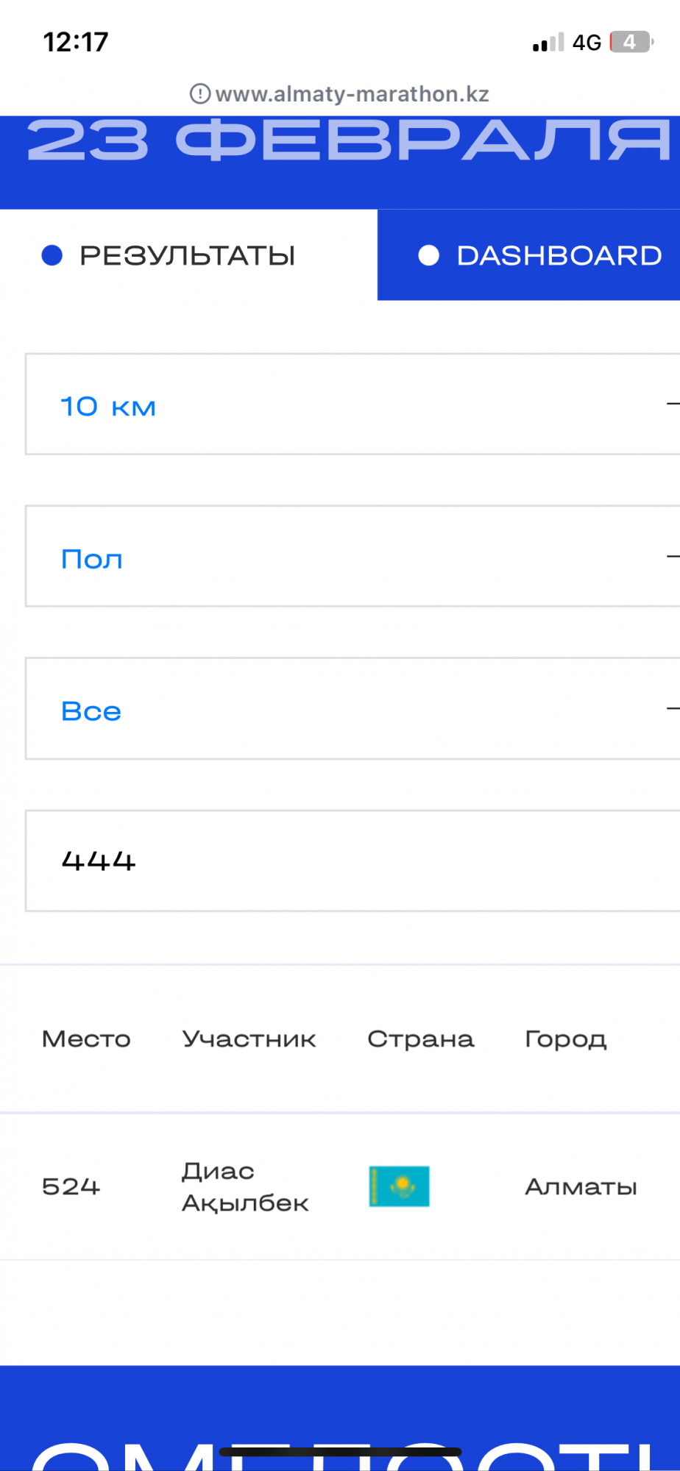Click the Страна column header

point(421,1039)
